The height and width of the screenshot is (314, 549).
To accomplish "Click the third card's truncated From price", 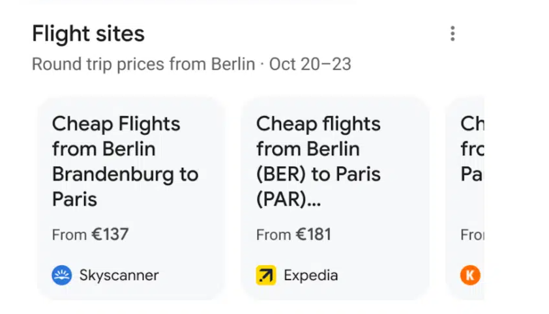I will click(x=472, y=235).
